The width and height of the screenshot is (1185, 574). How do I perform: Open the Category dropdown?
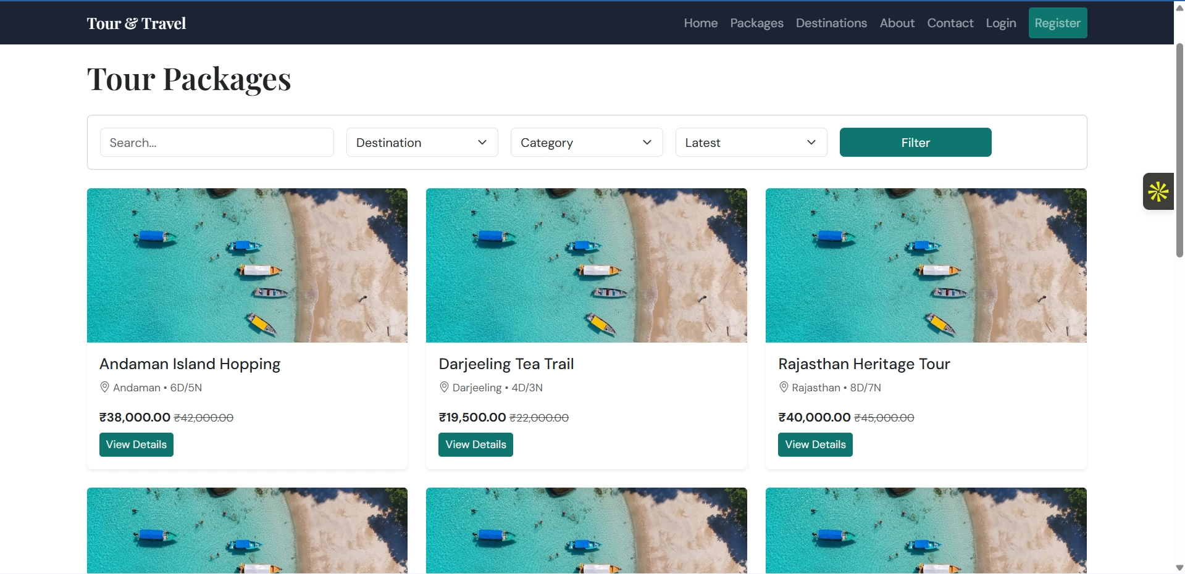click(587, 143)
